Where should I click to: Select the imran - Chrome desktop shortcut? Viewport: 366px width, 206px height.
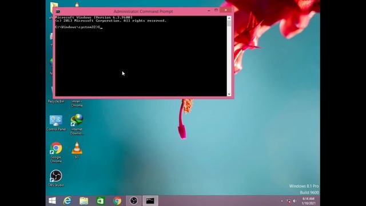[x=77, y=103]
